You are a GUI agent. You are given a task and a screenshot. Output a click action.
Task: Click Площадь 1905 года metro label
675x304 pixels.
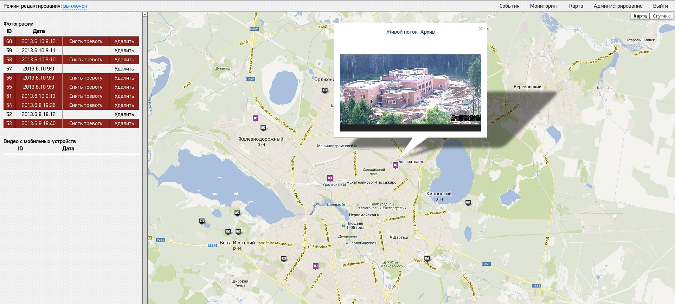click(355, 225)
